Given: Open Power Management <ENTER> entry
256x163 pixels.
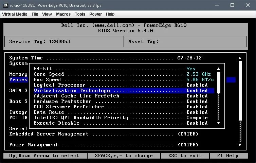Looking at the screenshot, I should (188, 145).
